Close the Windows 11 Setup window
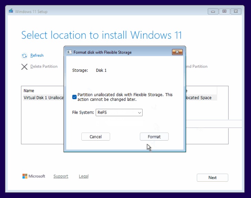This screenshot has height=198, width=251. 236,11
